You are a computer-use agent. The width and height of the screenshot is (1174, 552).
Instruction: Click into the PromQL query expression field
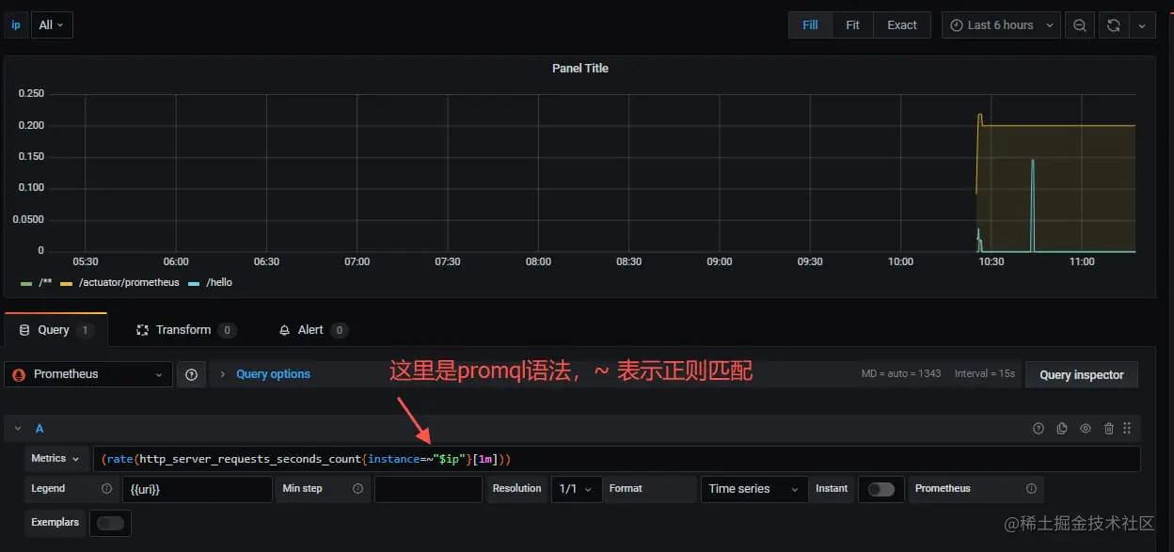617,459
